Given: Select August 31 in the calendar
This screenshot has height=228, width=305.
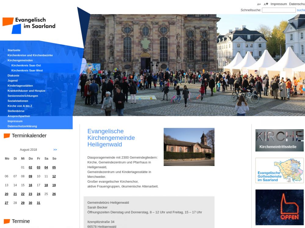Looking at the screenshot, I should 38,203.
